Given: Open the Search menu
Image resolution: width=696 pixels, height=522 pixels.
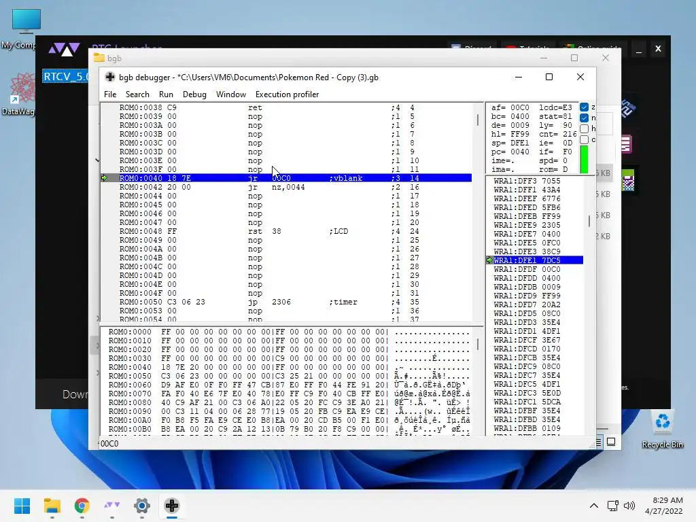Looking at the screenshot, I should tap(137, 94).
